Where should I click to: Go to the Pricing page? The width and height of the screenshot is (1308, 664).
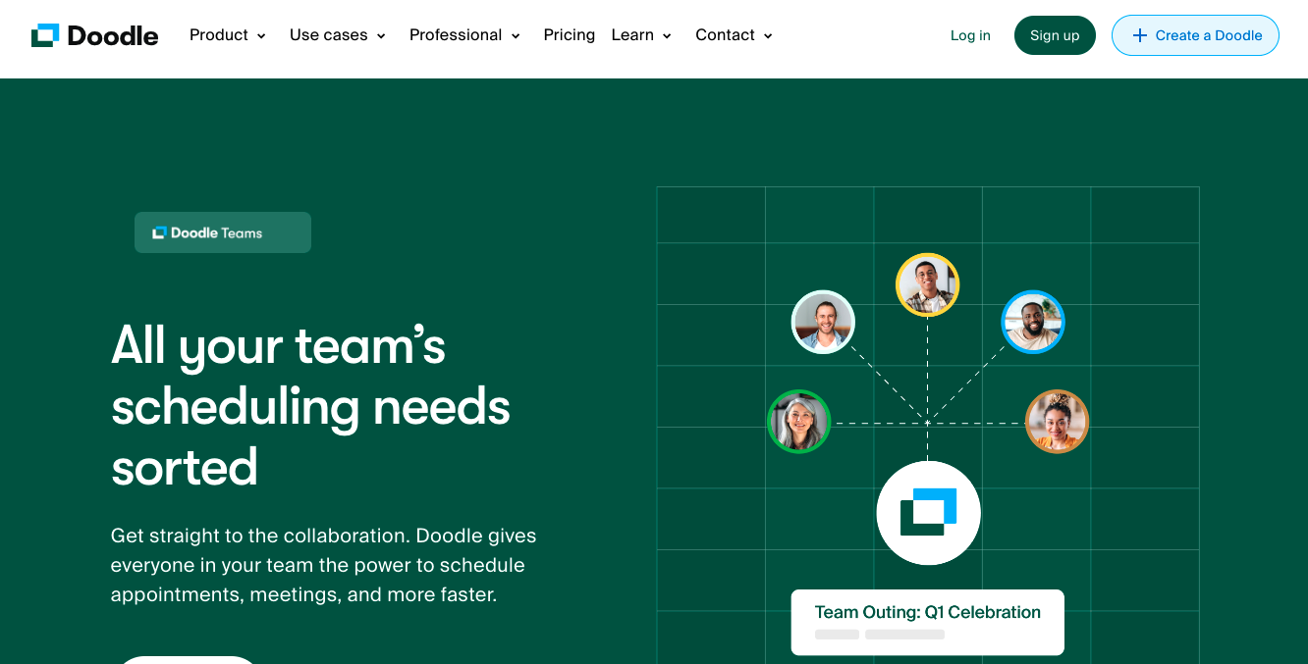click(x=570, y=35)
